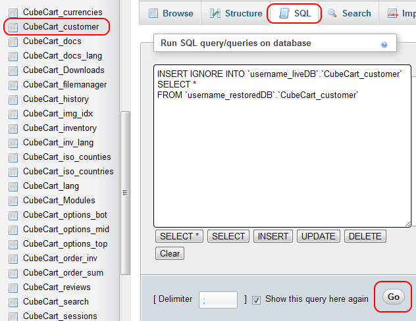Open the CubeCart_order_inv table link

click(x=60, y=259)
